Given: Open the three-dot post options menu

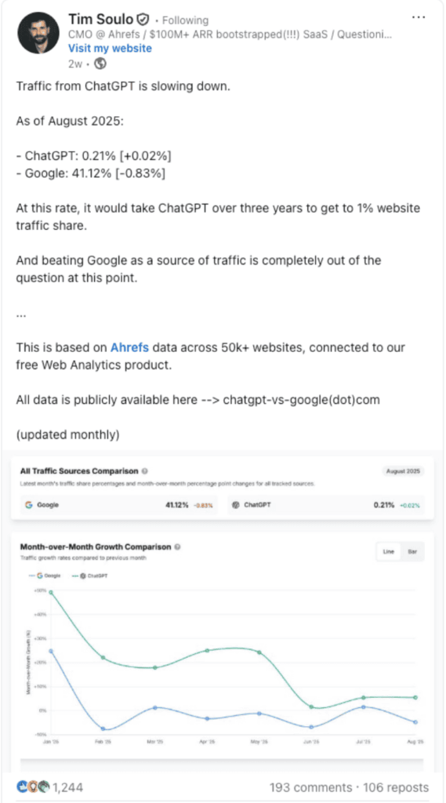Looking at the screenshot, I should [x=419, y=17].
